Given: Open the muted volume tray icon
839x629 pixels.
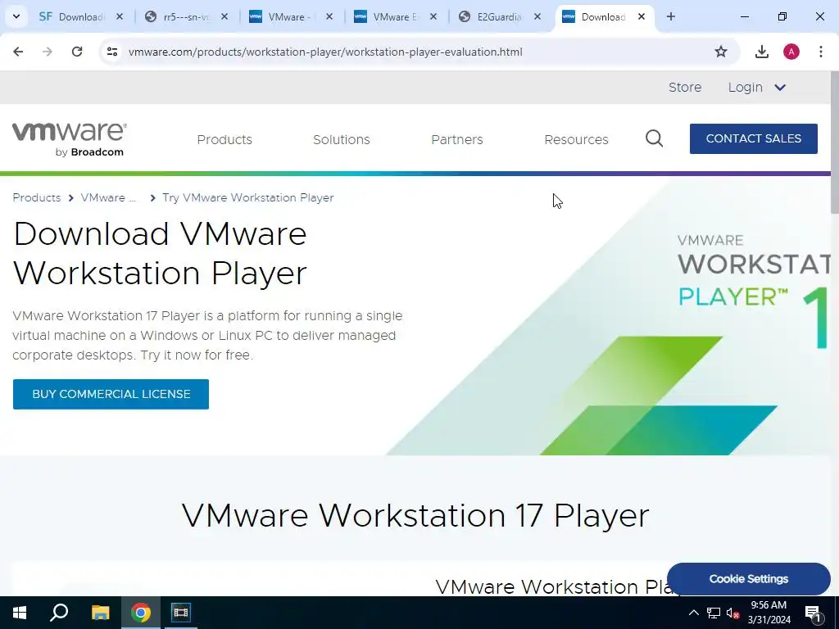Looking at the screenshot, I should coord(732,613).
